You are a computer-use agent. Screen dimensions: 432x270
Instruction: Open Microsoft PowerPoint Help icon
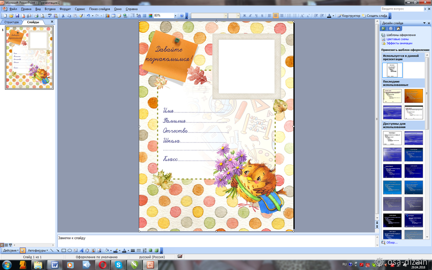point(182,16)
